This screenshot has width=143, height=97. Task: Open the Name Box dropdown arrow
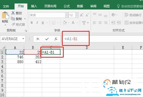pos(23,39)
